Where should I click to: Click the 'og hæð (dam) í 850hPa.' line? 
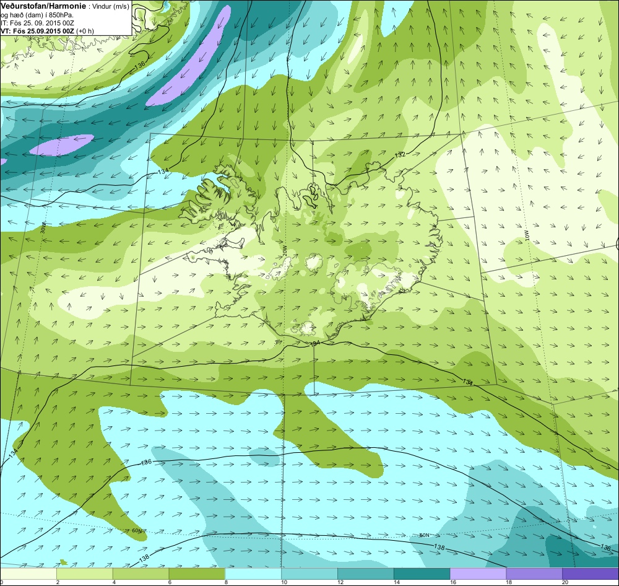tap(37, 15)
